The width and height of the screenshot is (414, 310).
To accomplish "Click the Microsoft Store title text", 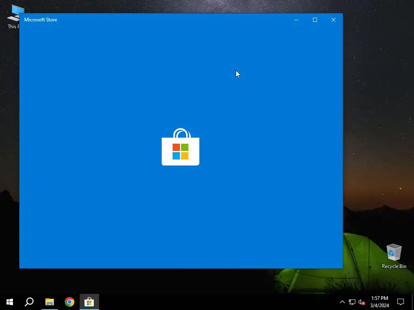I will tap(41, 20).
